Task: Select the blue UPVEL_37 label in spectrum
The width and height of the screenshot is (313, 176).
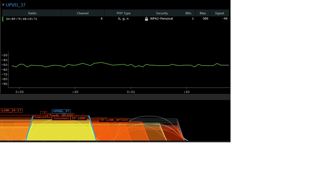Action: [61, 111]
